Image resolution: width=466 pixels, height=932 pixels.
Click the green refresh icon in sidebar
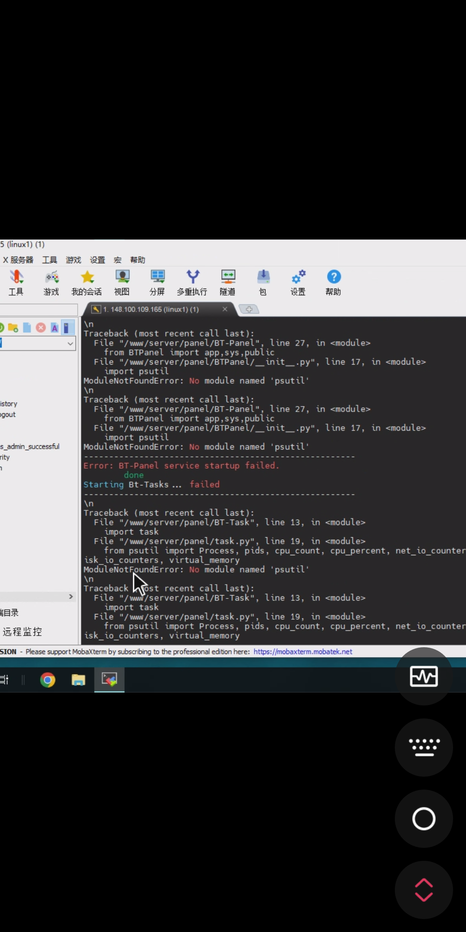click(x=2, y=328)
